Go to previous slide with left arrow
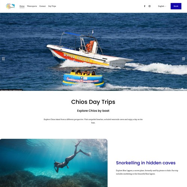This screenshot has height=187, width=187. [3, 59]
